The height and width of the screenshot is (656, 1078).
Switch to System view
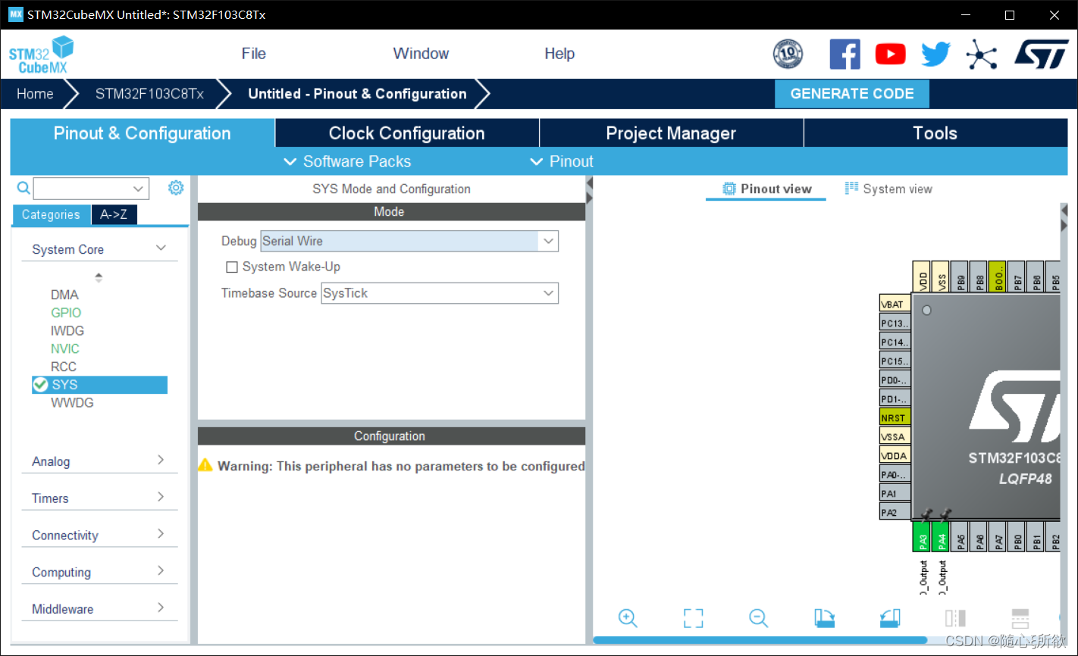point(888,189)
